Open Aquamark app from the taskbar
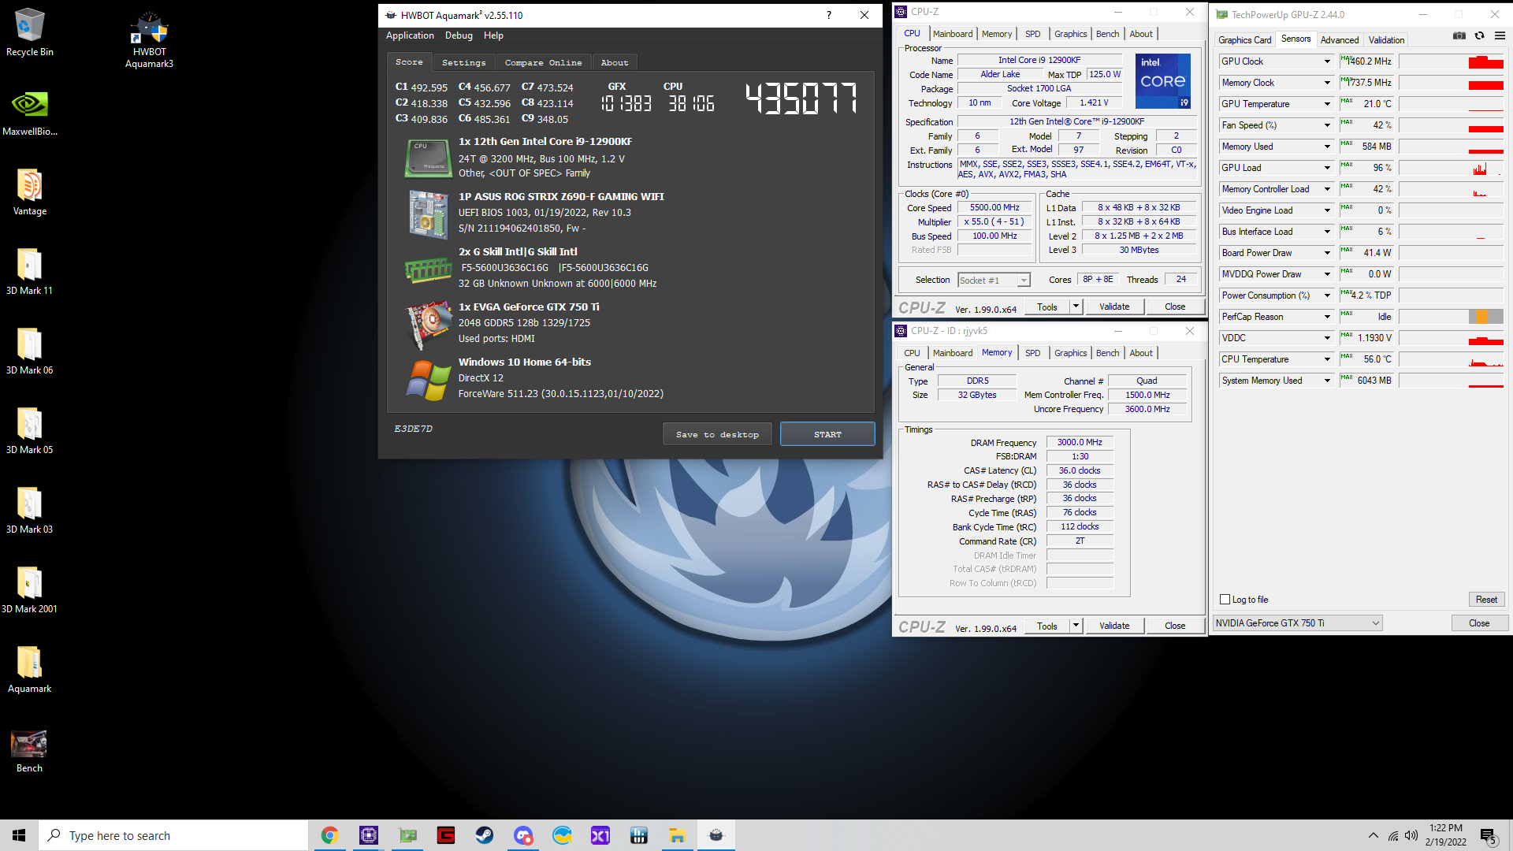The width and height of the screenshot is (1513, 851). (716, 835)
